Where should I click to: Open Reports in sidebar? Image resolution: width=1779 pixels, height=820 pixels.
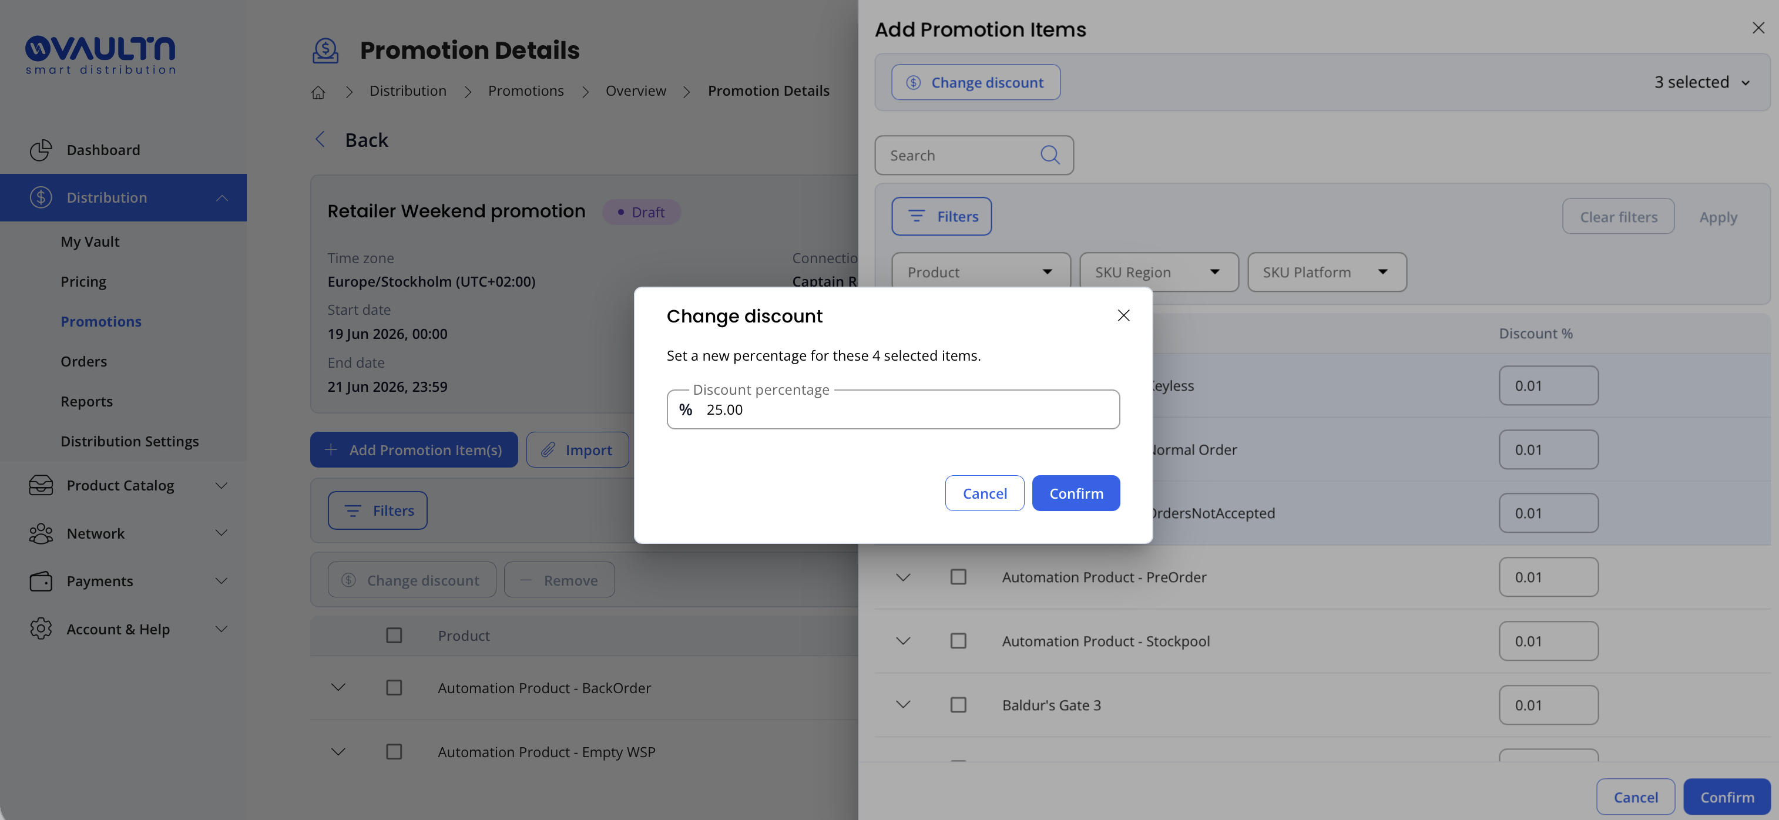click(x=86, y=401)
